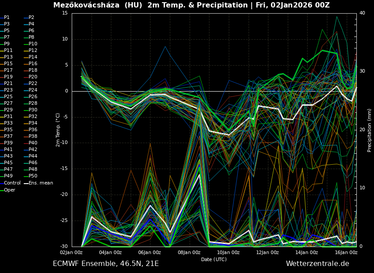The height and width of the screenshot is (273, 374).
Task: Select the P38 legend entry
Action: tap(33, 136)
